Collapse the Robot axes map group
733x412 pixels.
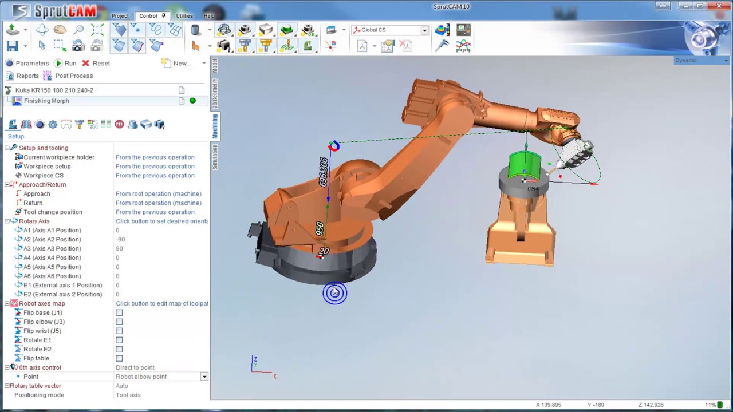[x=7, y=303]
